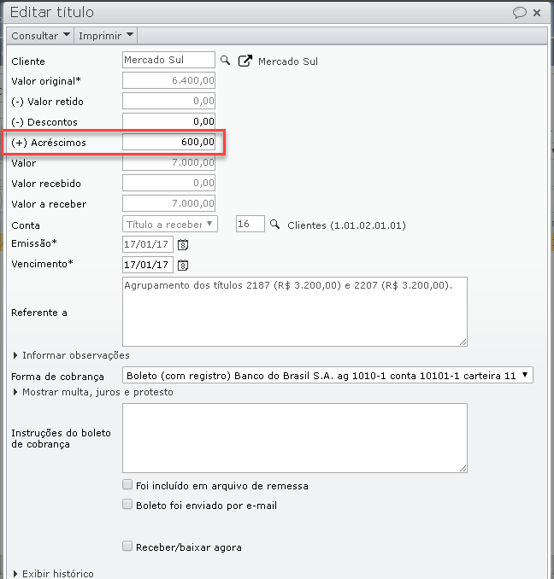
Task: Expand 'Mostrar multa, juros e protesto'
Action: (93, 392)
